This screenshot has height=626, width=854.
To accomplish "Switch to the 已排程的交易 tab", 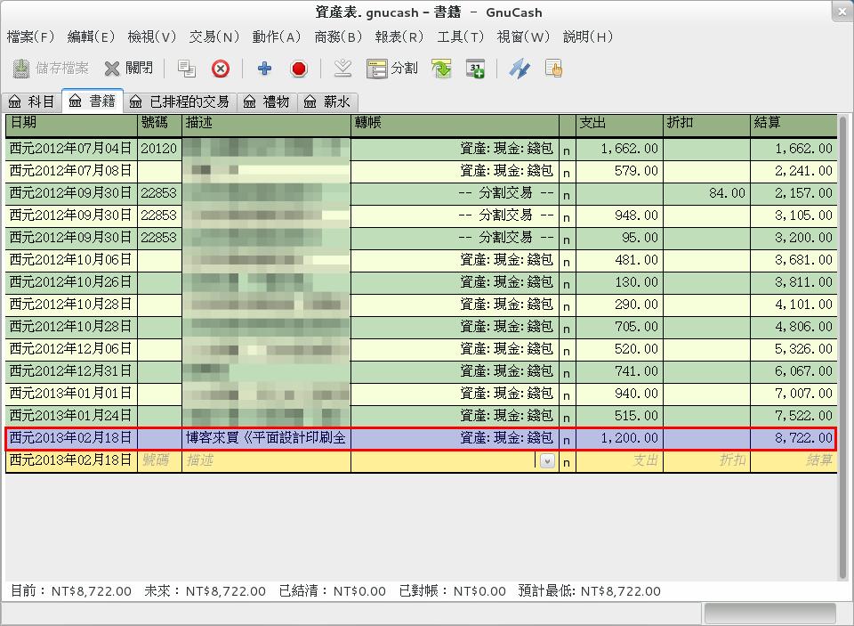I will coord(181,102).
